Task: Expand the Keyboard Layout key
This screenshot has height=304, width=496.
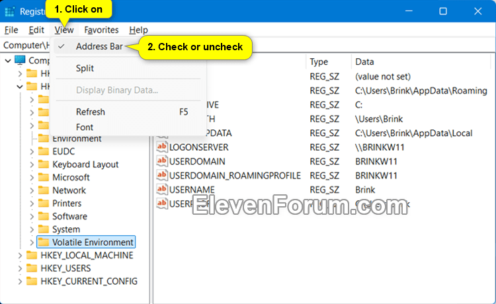Action: [32, 165]
